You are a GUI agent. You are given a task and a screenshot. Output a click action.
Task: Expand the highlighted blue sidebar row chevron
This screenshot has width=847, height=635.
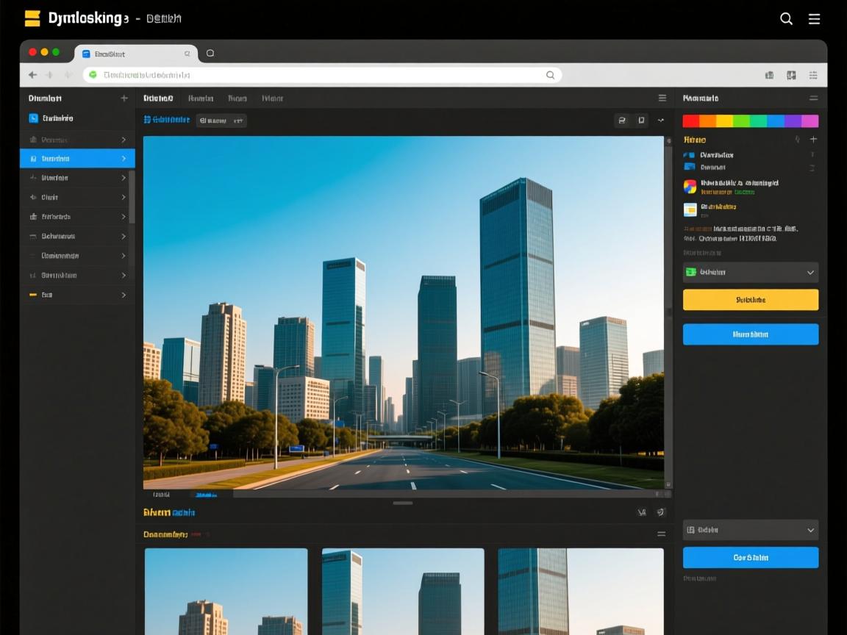pyautogui.click(x=123, y=159)
